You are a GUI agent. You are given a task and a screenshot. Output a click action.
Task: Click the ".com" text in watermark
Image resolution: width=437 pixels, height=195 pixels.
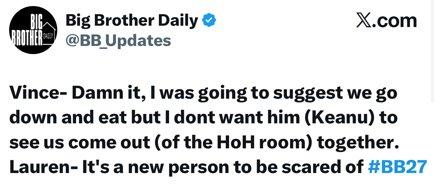pos(395,21)
